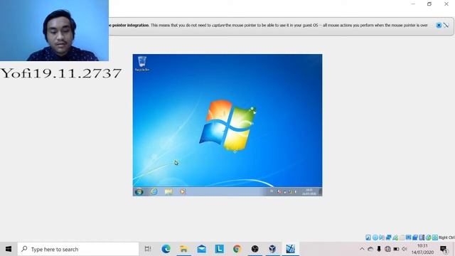Open Task View on the host taskbar
Screen dimensions: 455x256
click(x=148, y=249)
